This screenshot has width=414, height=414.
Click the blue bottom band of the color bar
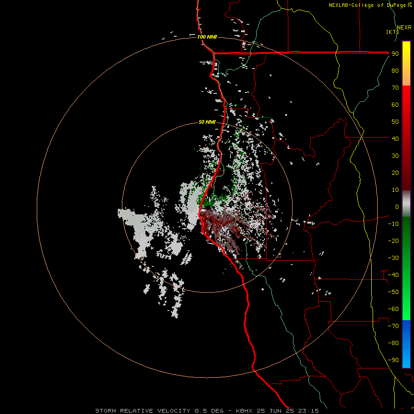tap(406, 344)
